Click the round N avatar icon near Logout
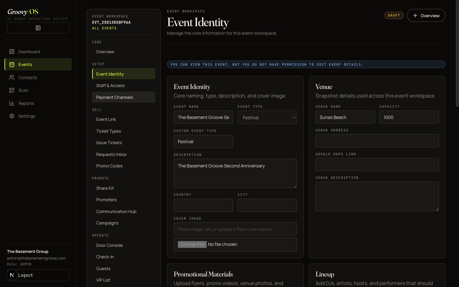The height and width of the screenshot is (287, 459). (12, 275)
